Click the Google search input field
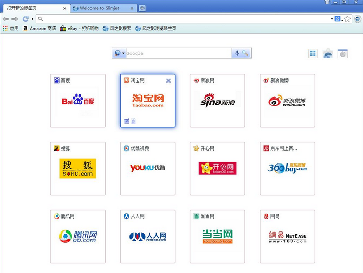 click(x=179, y=53)
